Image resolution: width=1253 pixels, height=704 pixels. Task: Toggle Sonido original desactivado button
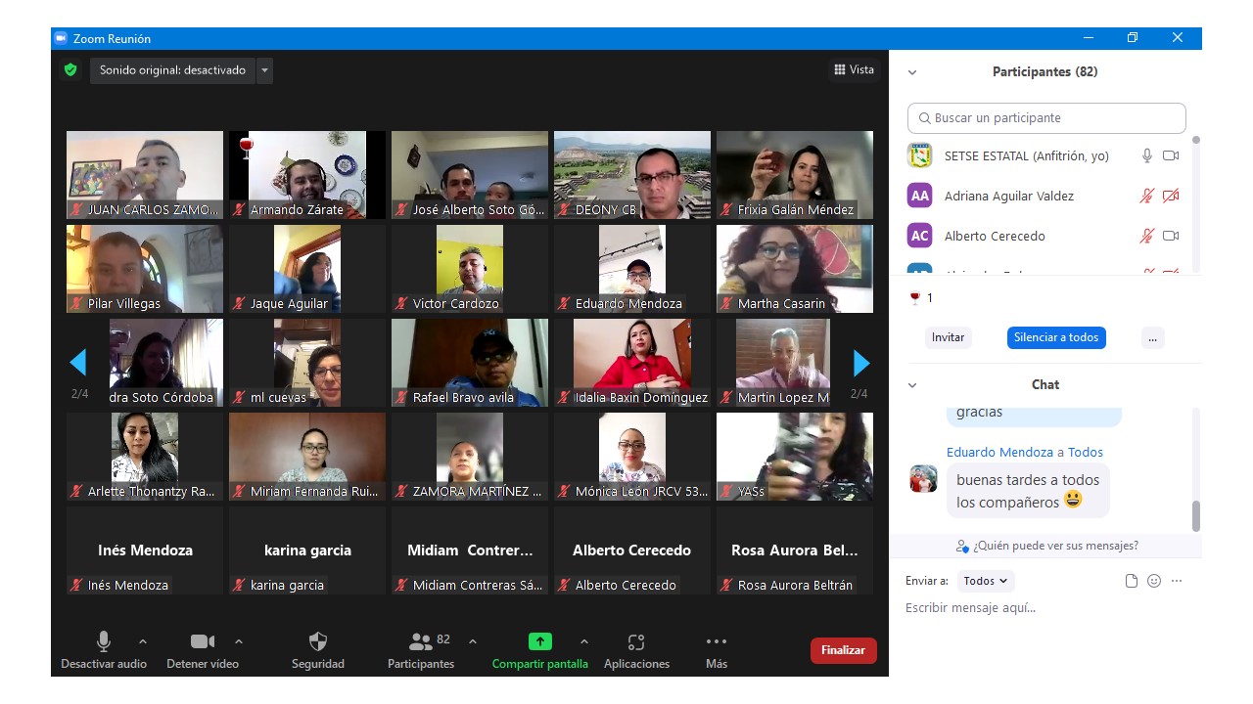pyautogui.click(x=172, y=70)
